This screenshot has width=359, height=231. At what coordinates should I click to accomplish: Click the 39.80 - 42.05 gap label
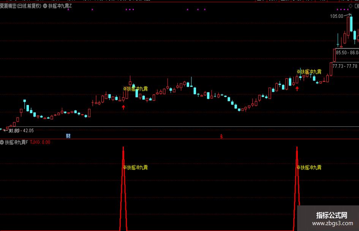21,130
